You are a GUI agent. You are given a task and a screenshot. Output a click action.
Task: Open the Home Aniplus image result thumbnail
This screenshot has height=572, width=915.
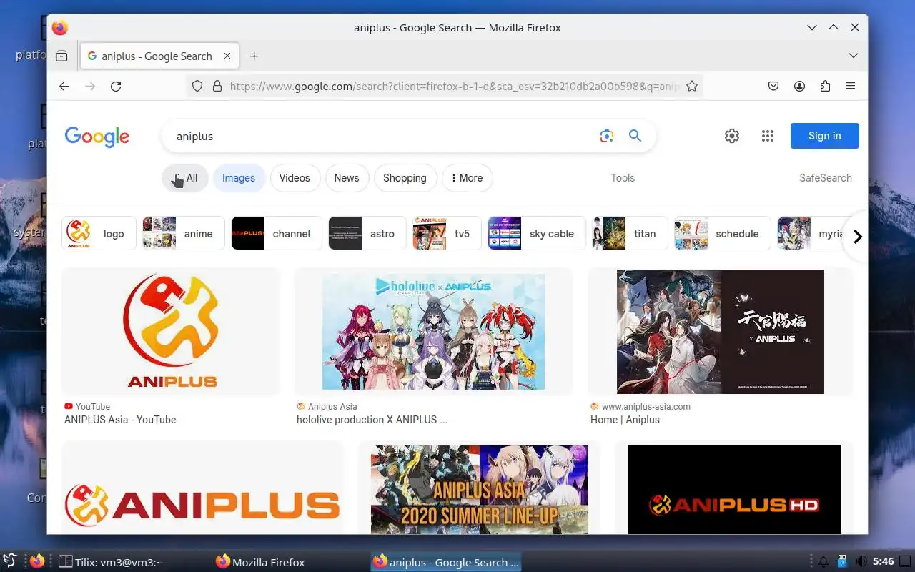click(721, 332)
